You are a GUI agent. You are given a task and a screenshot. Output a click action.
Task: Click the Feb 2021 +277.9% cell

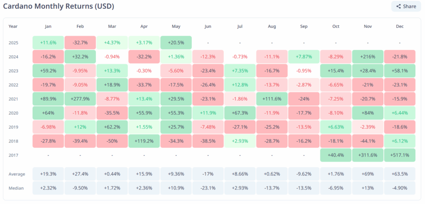80,99
